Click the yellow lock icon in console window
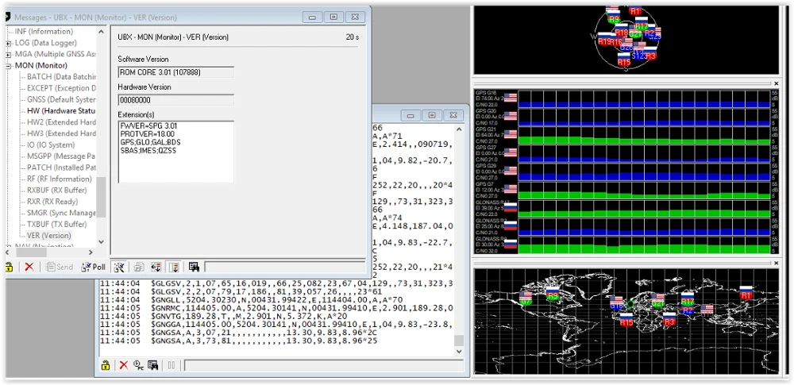This screenshot has width=794, height=385. coord(105,365)
